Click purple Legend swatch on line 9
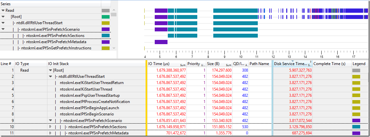370x137 pixels. (356, 121)
